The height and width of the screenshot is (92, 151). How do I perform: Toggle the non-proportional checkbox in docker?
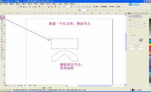[x=130, y=35]
